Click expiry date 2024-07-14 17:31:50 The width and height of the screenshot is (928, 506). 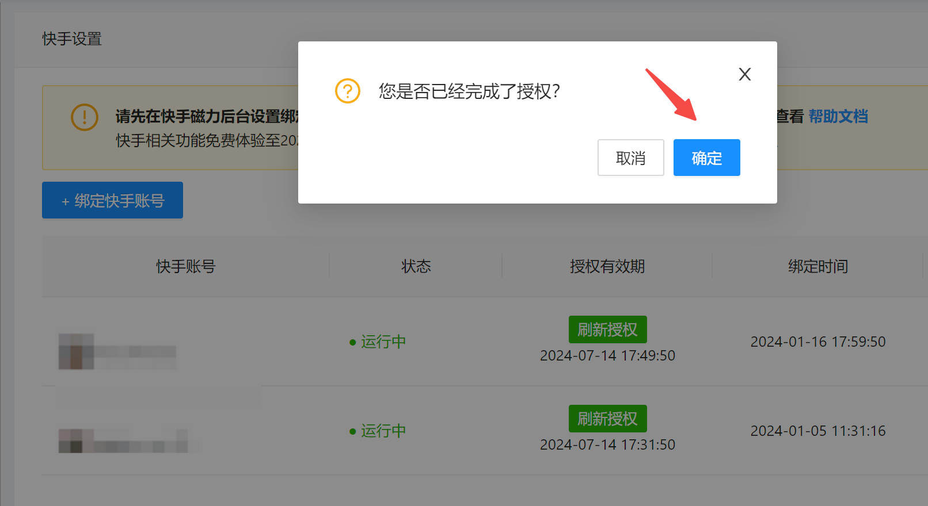point(607,445)
